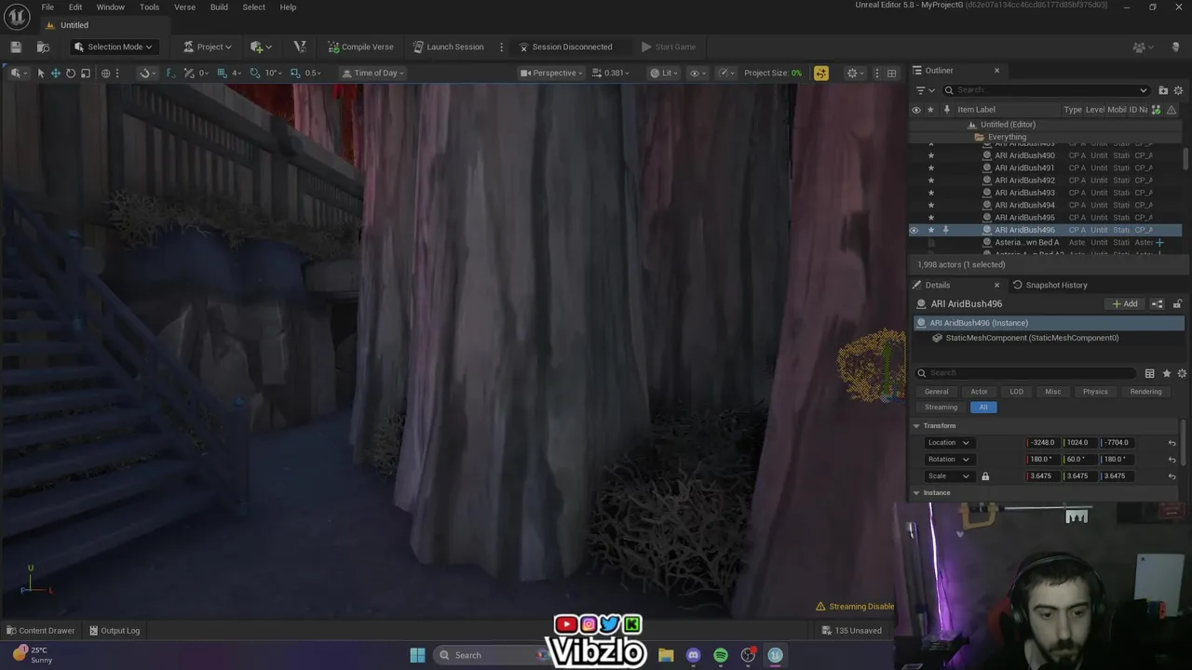Switch to the Snapshot History tab
The width and height of the screenshot is (1192, 670).
coord(1050,285)
